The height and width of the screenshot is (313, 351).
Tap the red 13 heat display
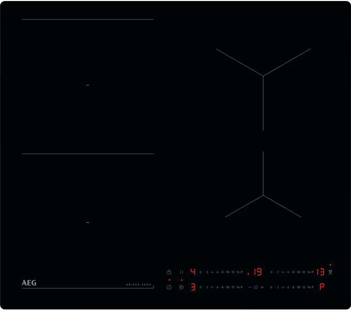(x=321, y=272)
